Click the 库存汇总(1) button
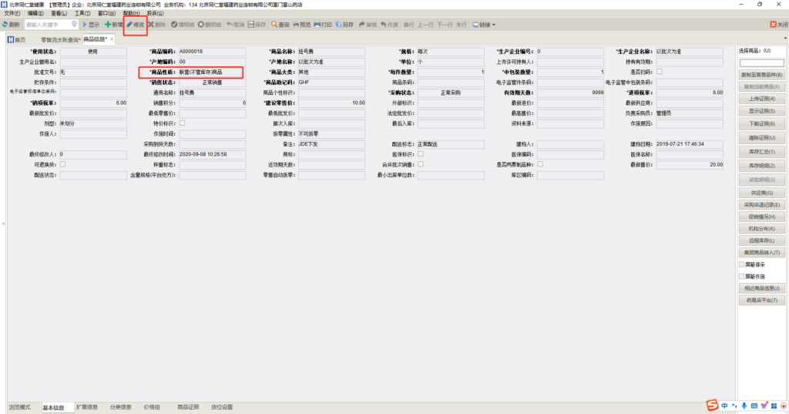789x414 pixels. (x=761, y=152)
